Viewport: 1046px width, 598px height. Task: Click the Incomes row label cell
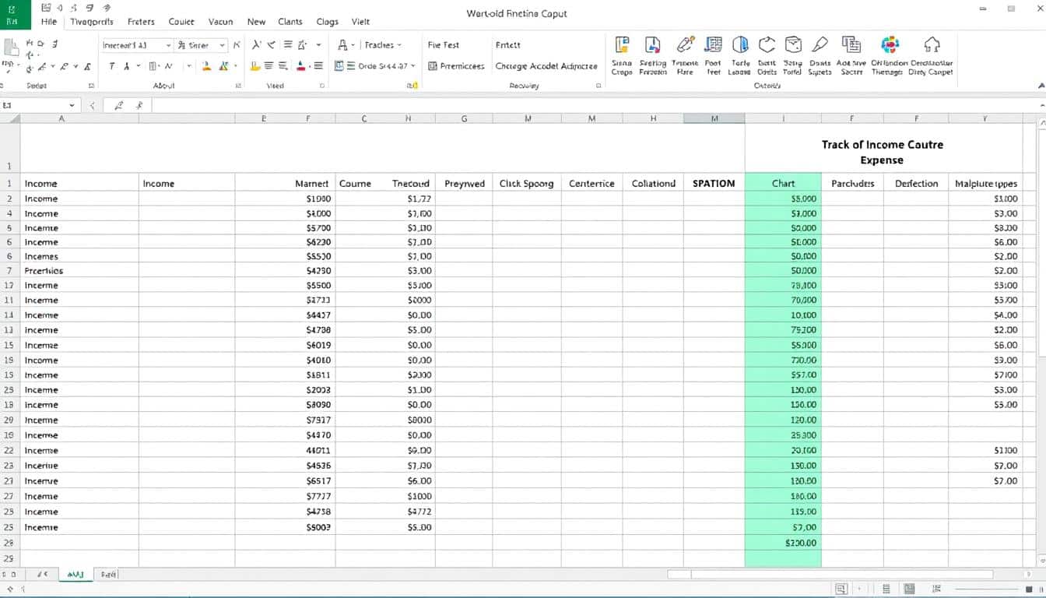coord(79,256)
